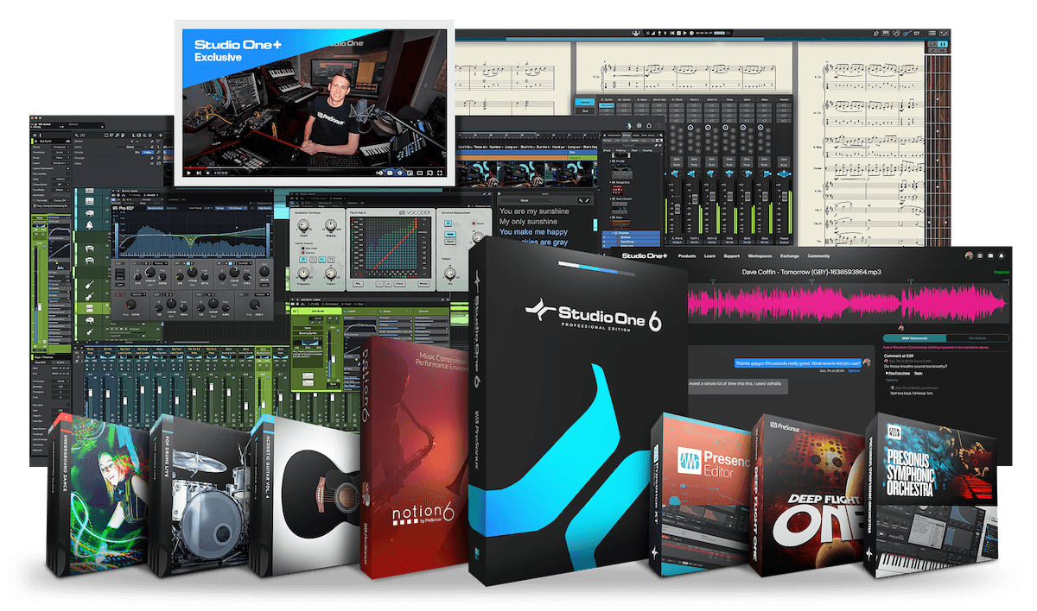1037x611 pixels.
Task: Mute the video player volume icon
Action: [x=208, y=173]
